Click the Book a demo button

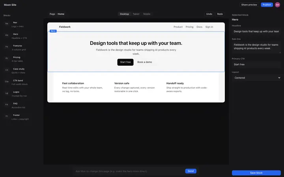click(x=144, y=62)
